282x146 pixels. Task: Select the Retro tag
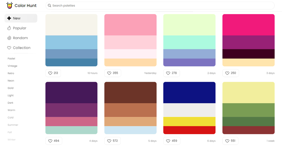pyautogui.click(x=11, y=73)
